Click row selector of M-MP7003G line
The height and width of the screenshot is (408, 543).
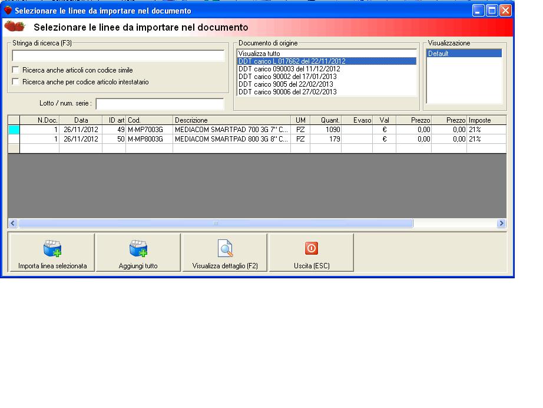14,130
